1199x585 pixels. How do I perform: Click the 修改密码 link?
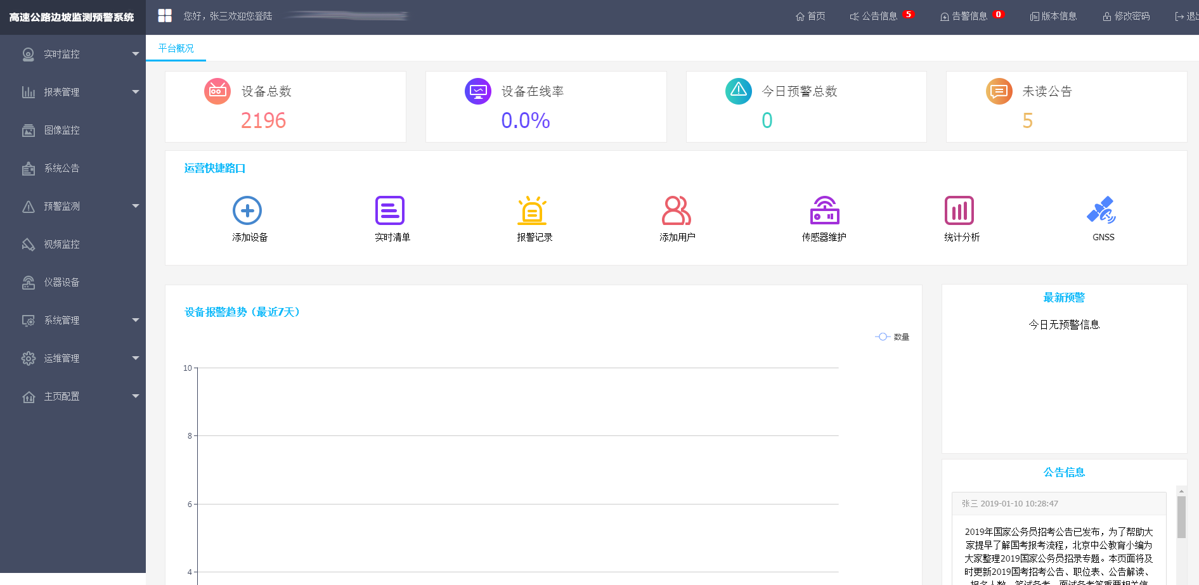pos(1126,16)
